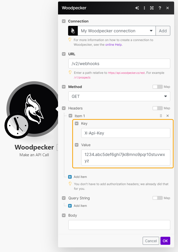Click the Body input field
Image resolution: width=178 pixels, height=252 pixels.
pos(119,225)
